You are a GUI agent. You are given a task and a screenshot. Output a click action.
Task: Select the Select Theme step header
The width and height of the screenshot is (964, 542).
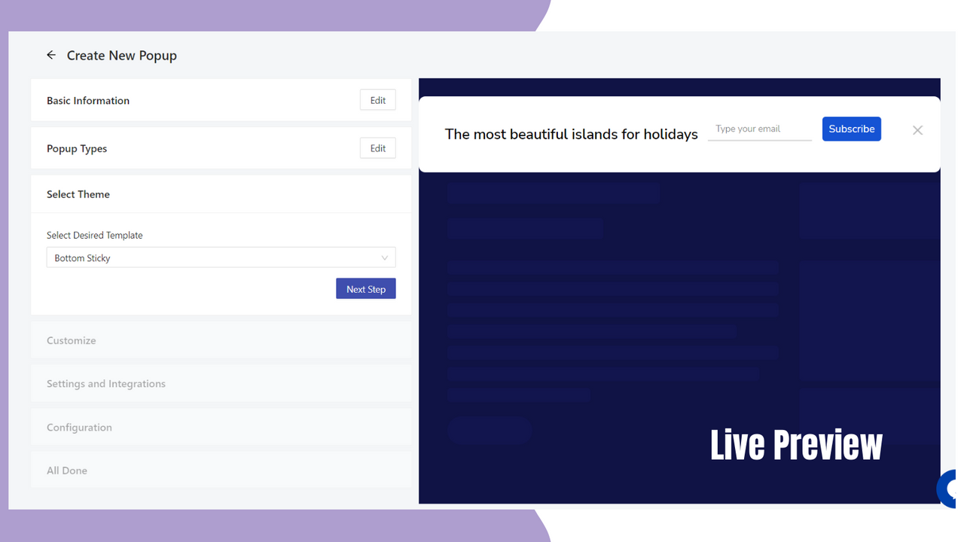point(78,193)
